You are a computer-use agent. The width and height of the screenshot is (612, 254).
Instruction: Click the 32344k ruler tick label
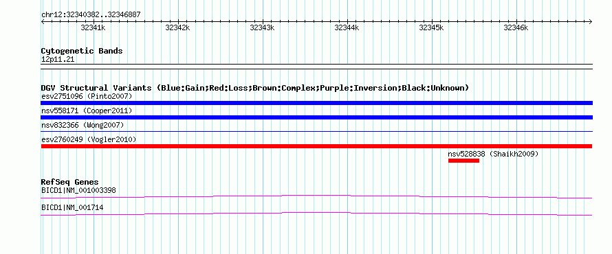(347, 27)
